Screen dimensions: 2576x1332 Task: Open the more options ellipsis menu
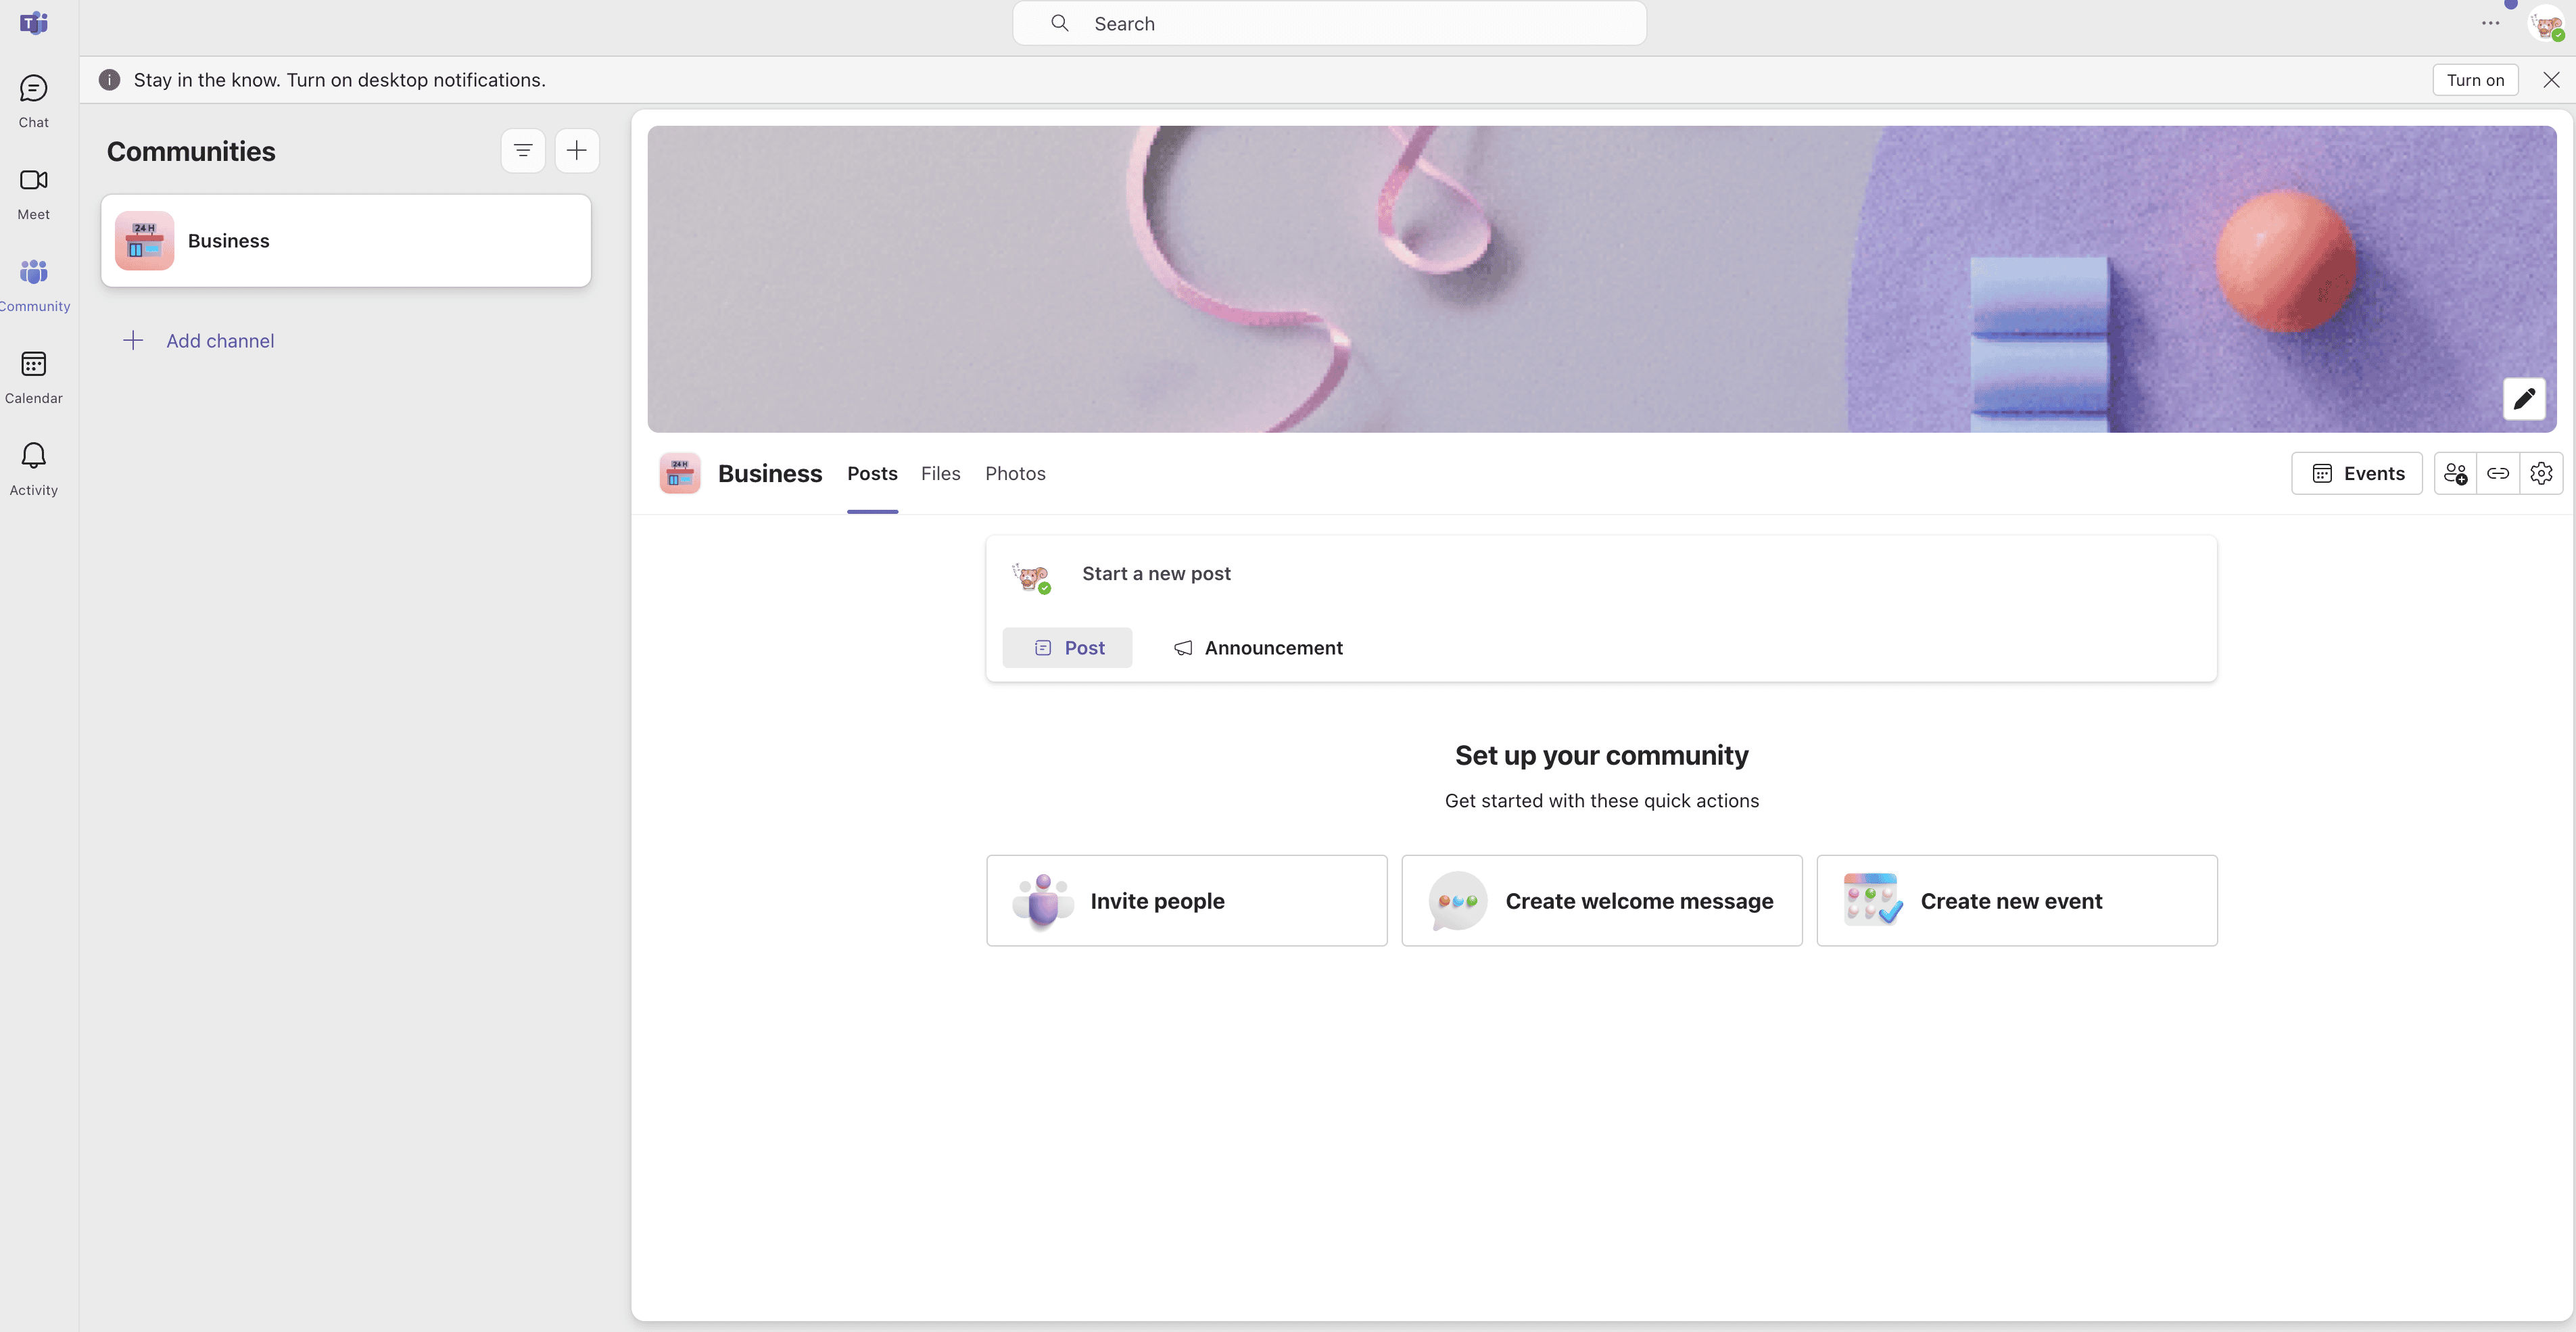tap(2490, 23)
